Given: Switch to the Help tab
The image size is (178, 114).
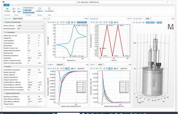Looking at the screenshot, I should tap(147, 19).
